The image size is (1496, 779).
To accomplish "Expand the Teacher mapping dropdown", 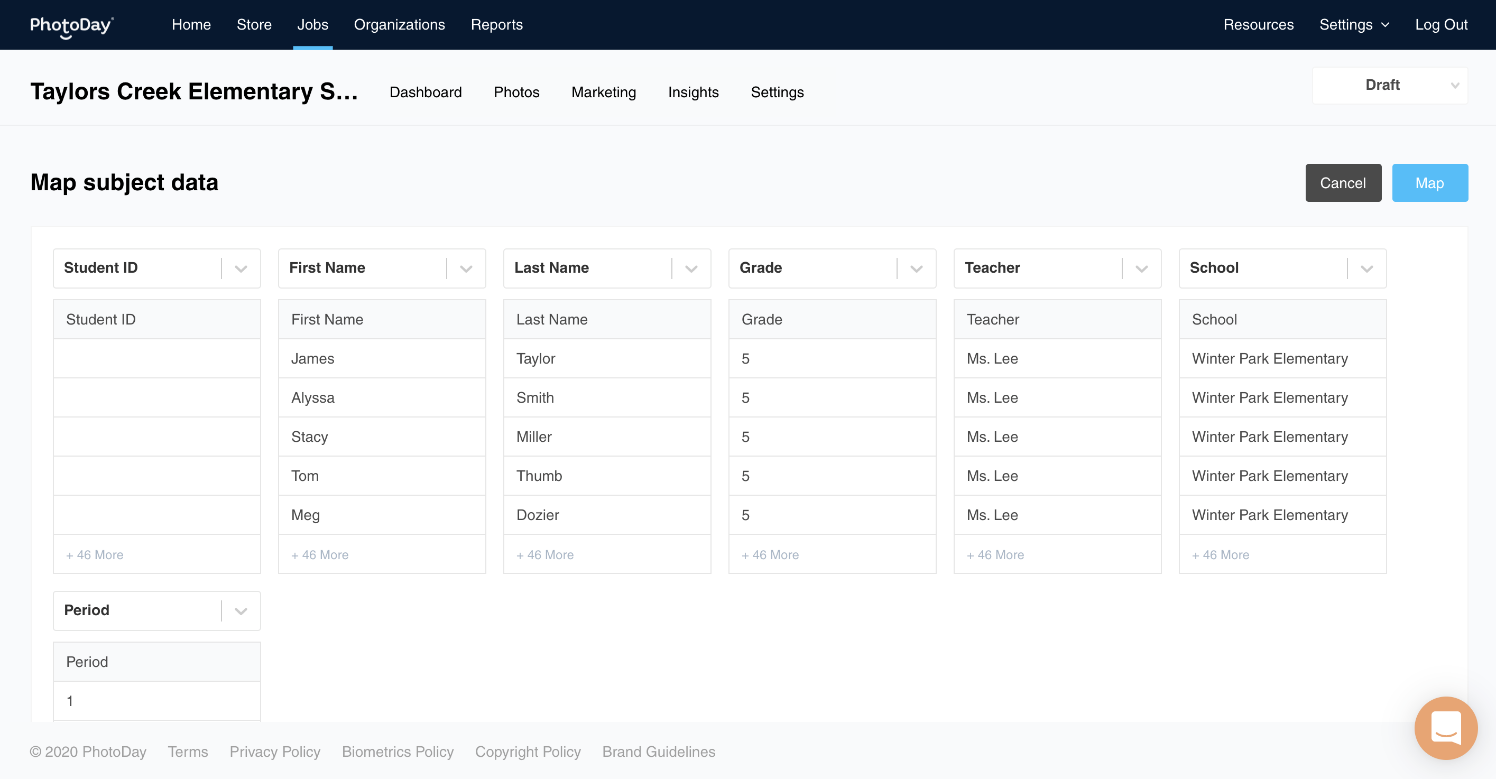I will 1141,268.
